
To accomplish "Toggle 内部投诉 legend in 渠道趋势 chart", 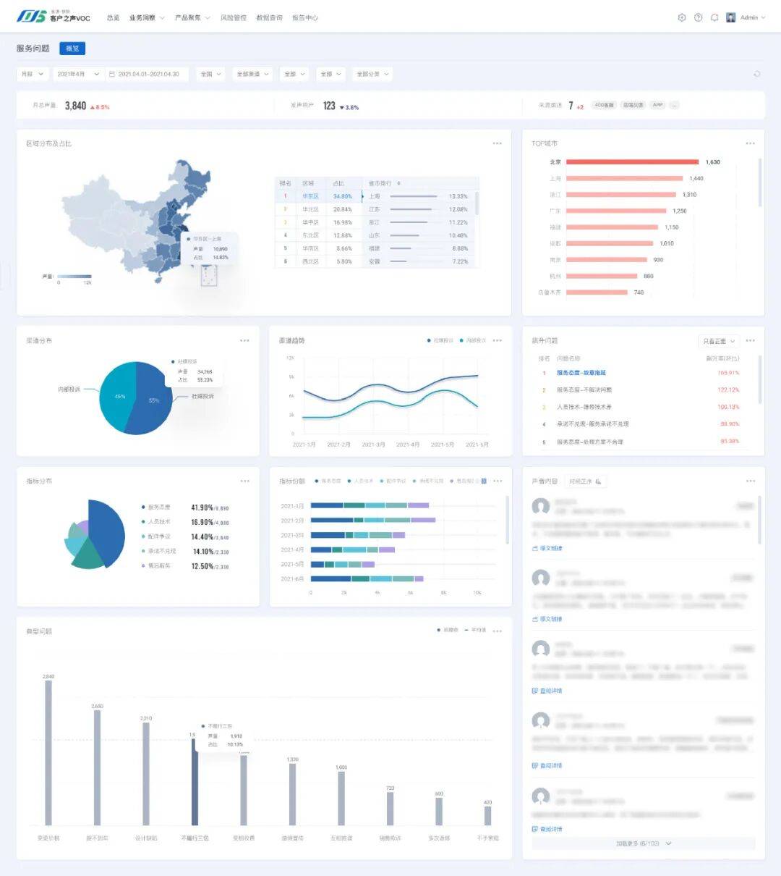I will coord(473,340).
